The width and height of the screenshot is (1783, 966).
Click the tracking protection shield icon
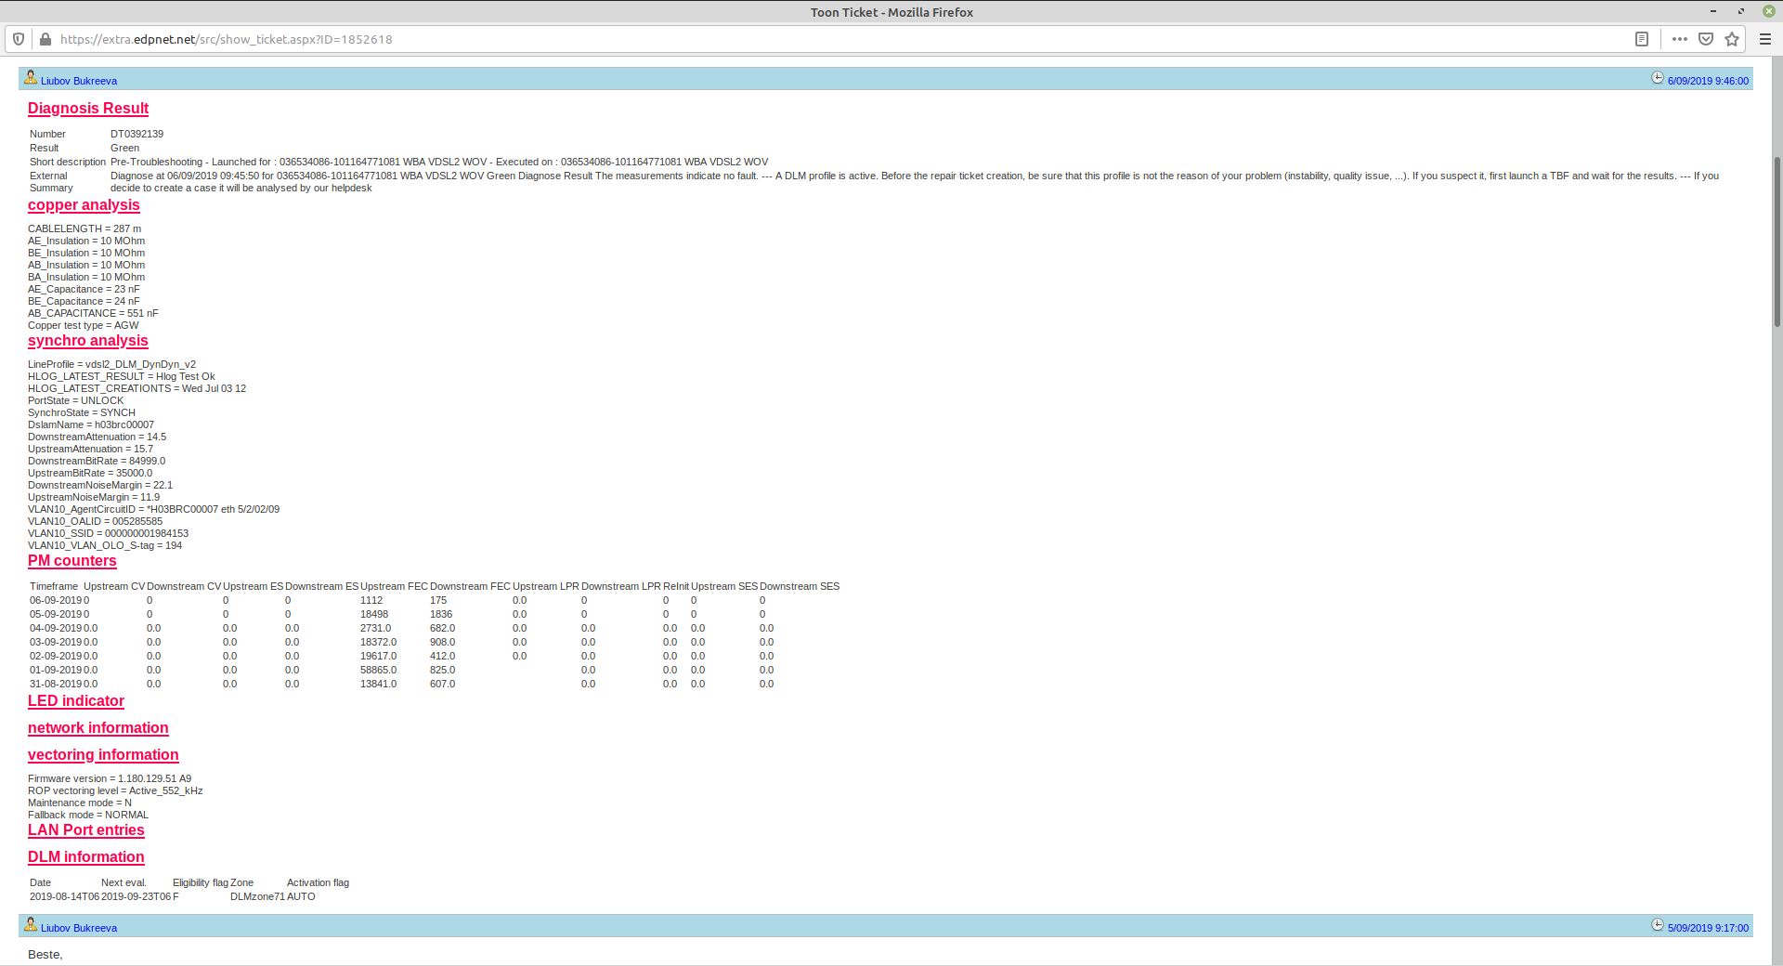[x=19, y=39]
